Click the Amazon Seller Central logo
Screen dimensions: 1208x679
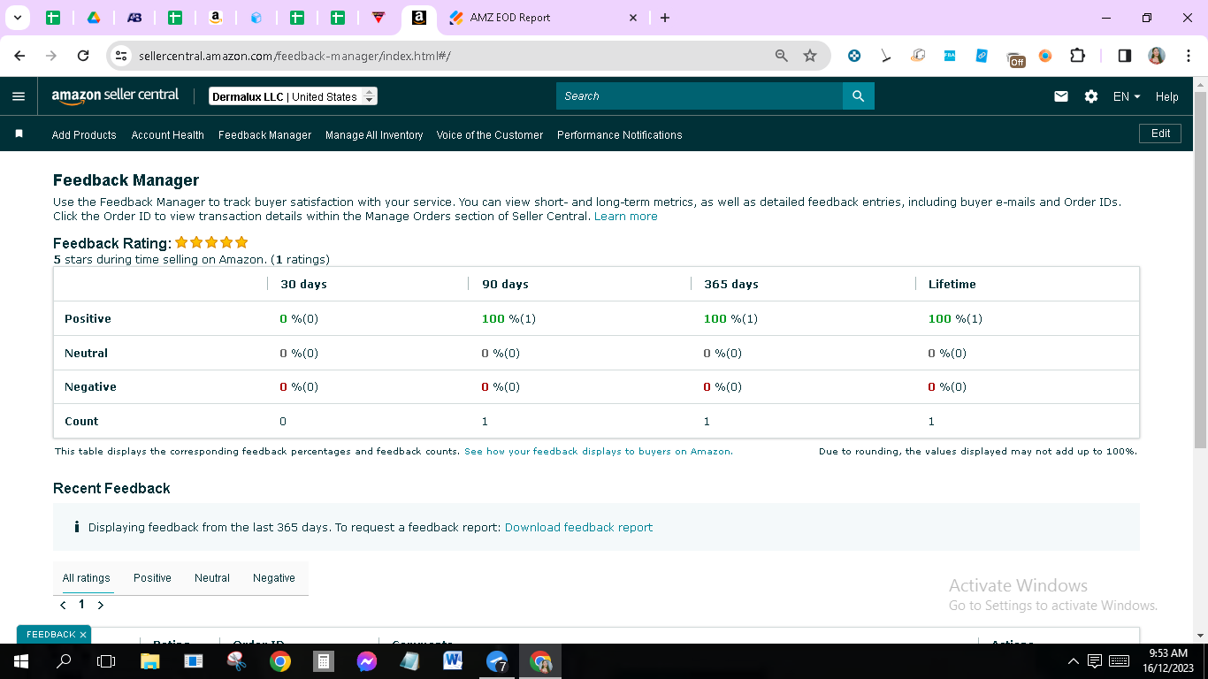tap(115, 95)
